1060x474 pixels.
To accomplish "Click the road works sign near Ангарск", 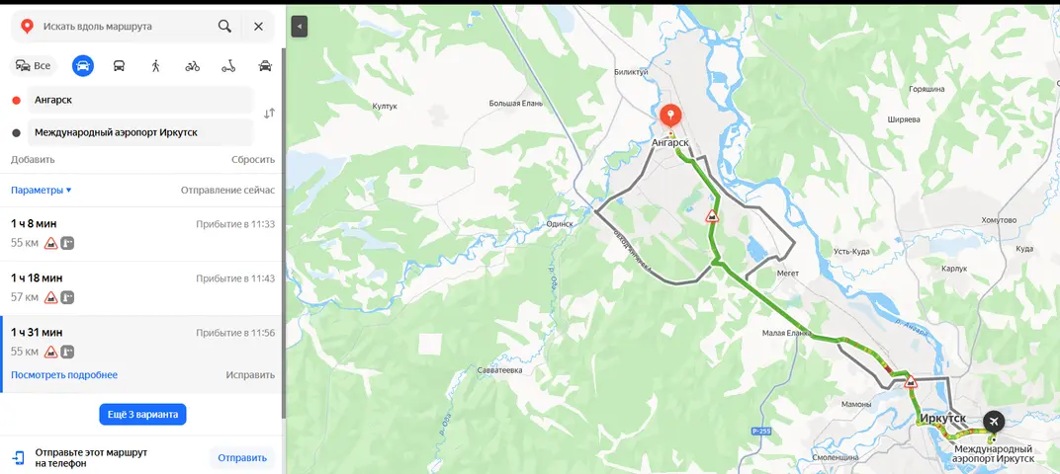I will tap(712, 216).
